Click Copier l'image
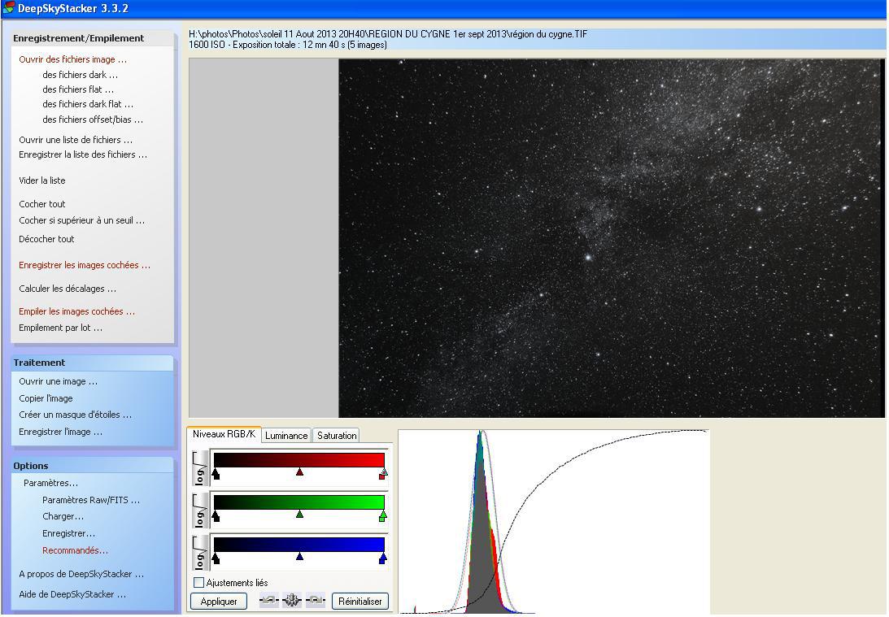This screenshot has width=889, height=617. pos(46,398)
